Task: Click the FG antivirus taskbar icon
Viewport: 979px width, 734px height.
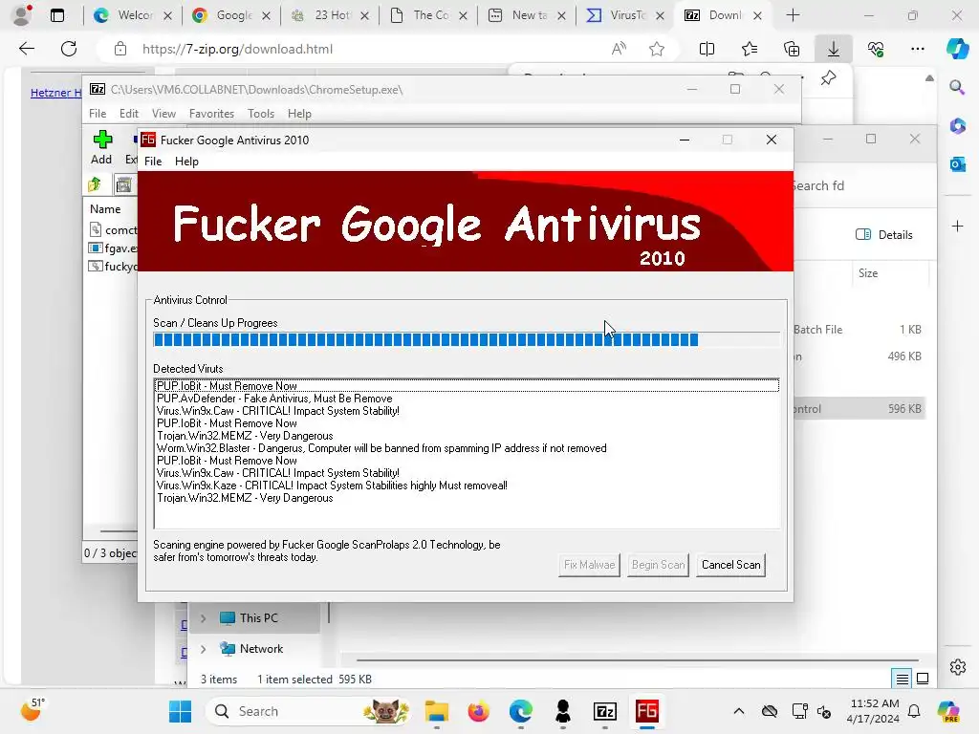Action: click(647, 711)
